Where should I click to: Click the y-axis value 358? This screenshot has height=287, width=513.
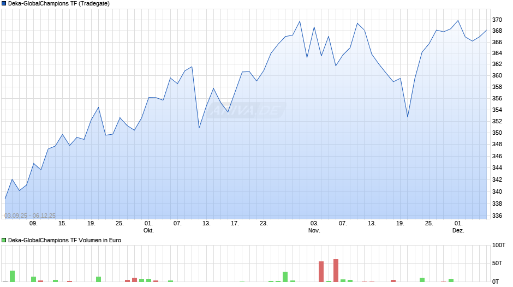(x=497, y=87)
